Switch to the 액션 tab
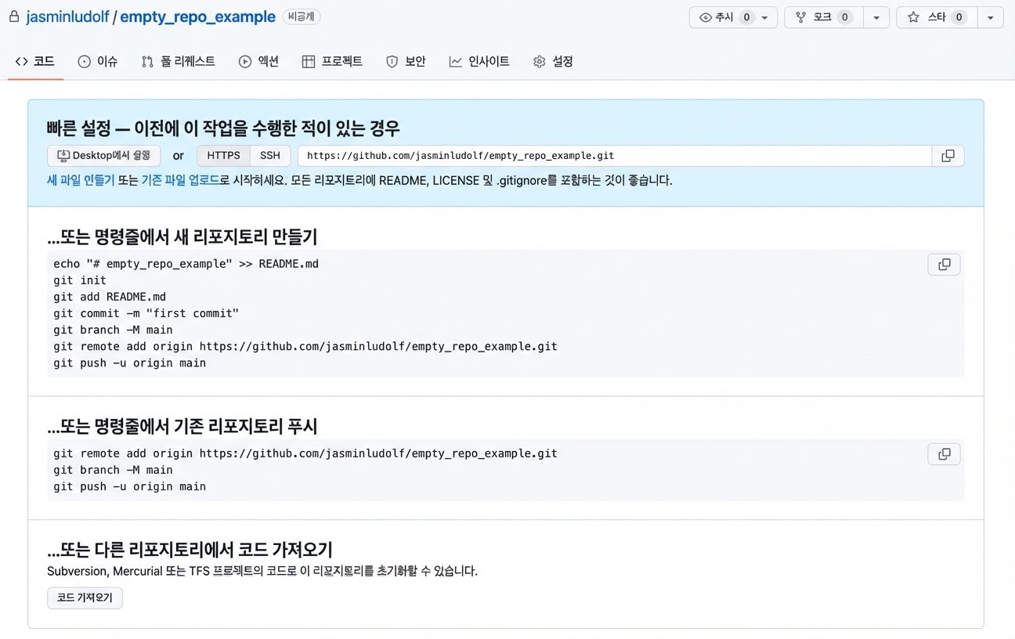Viewport: 1015px width, 639px height. pyautogui.click(x=259, y=61)
